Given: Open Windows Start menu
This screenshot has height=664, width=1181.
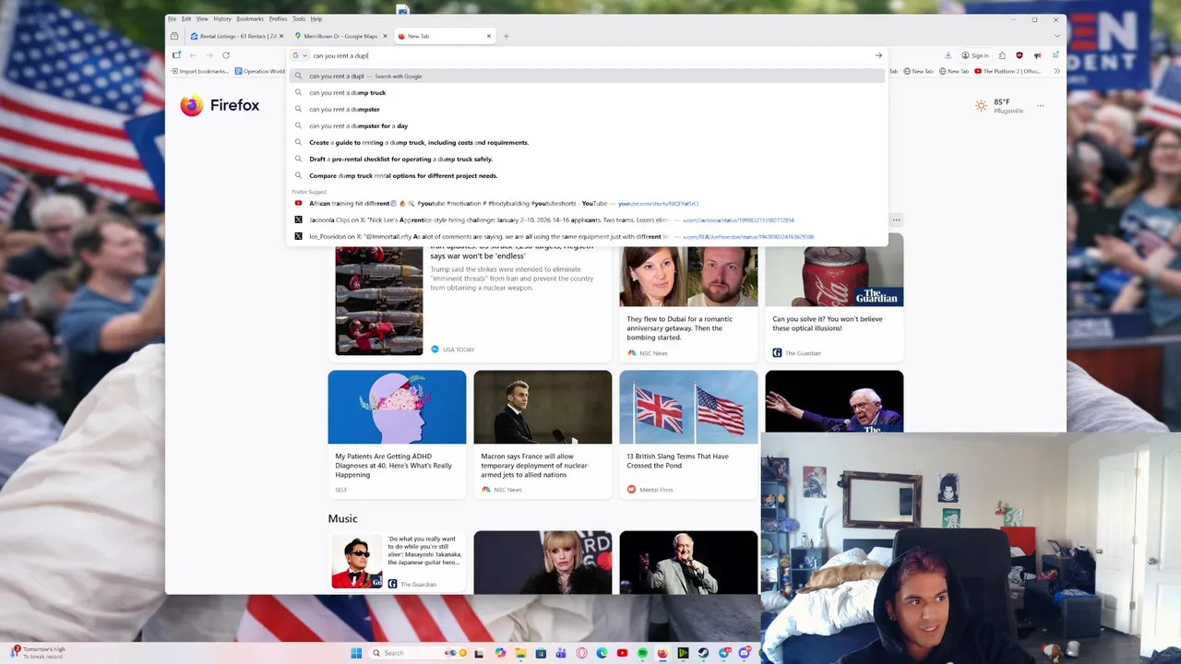Looking at the screenshot, I should coord(356,653).
